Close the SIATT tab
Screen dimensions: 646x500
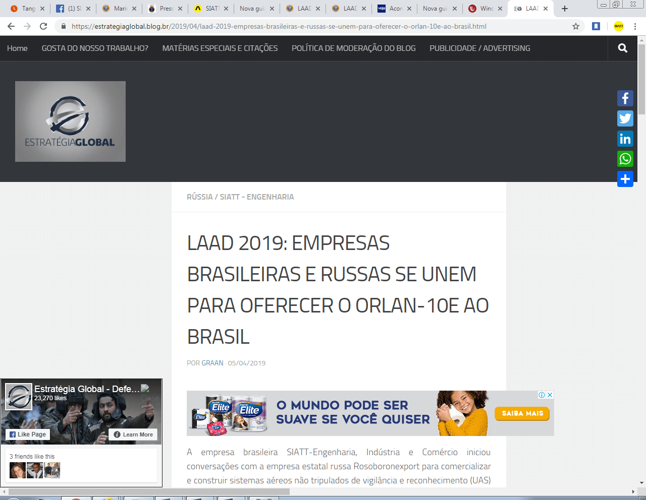(226, 9)
